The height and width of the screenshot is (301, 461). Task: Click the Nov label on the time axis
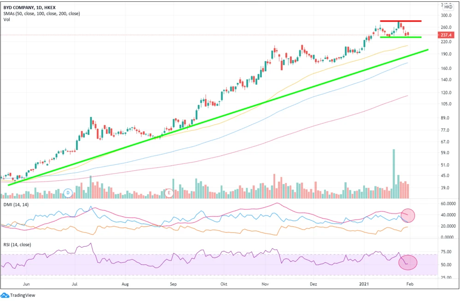pos(266,284)
